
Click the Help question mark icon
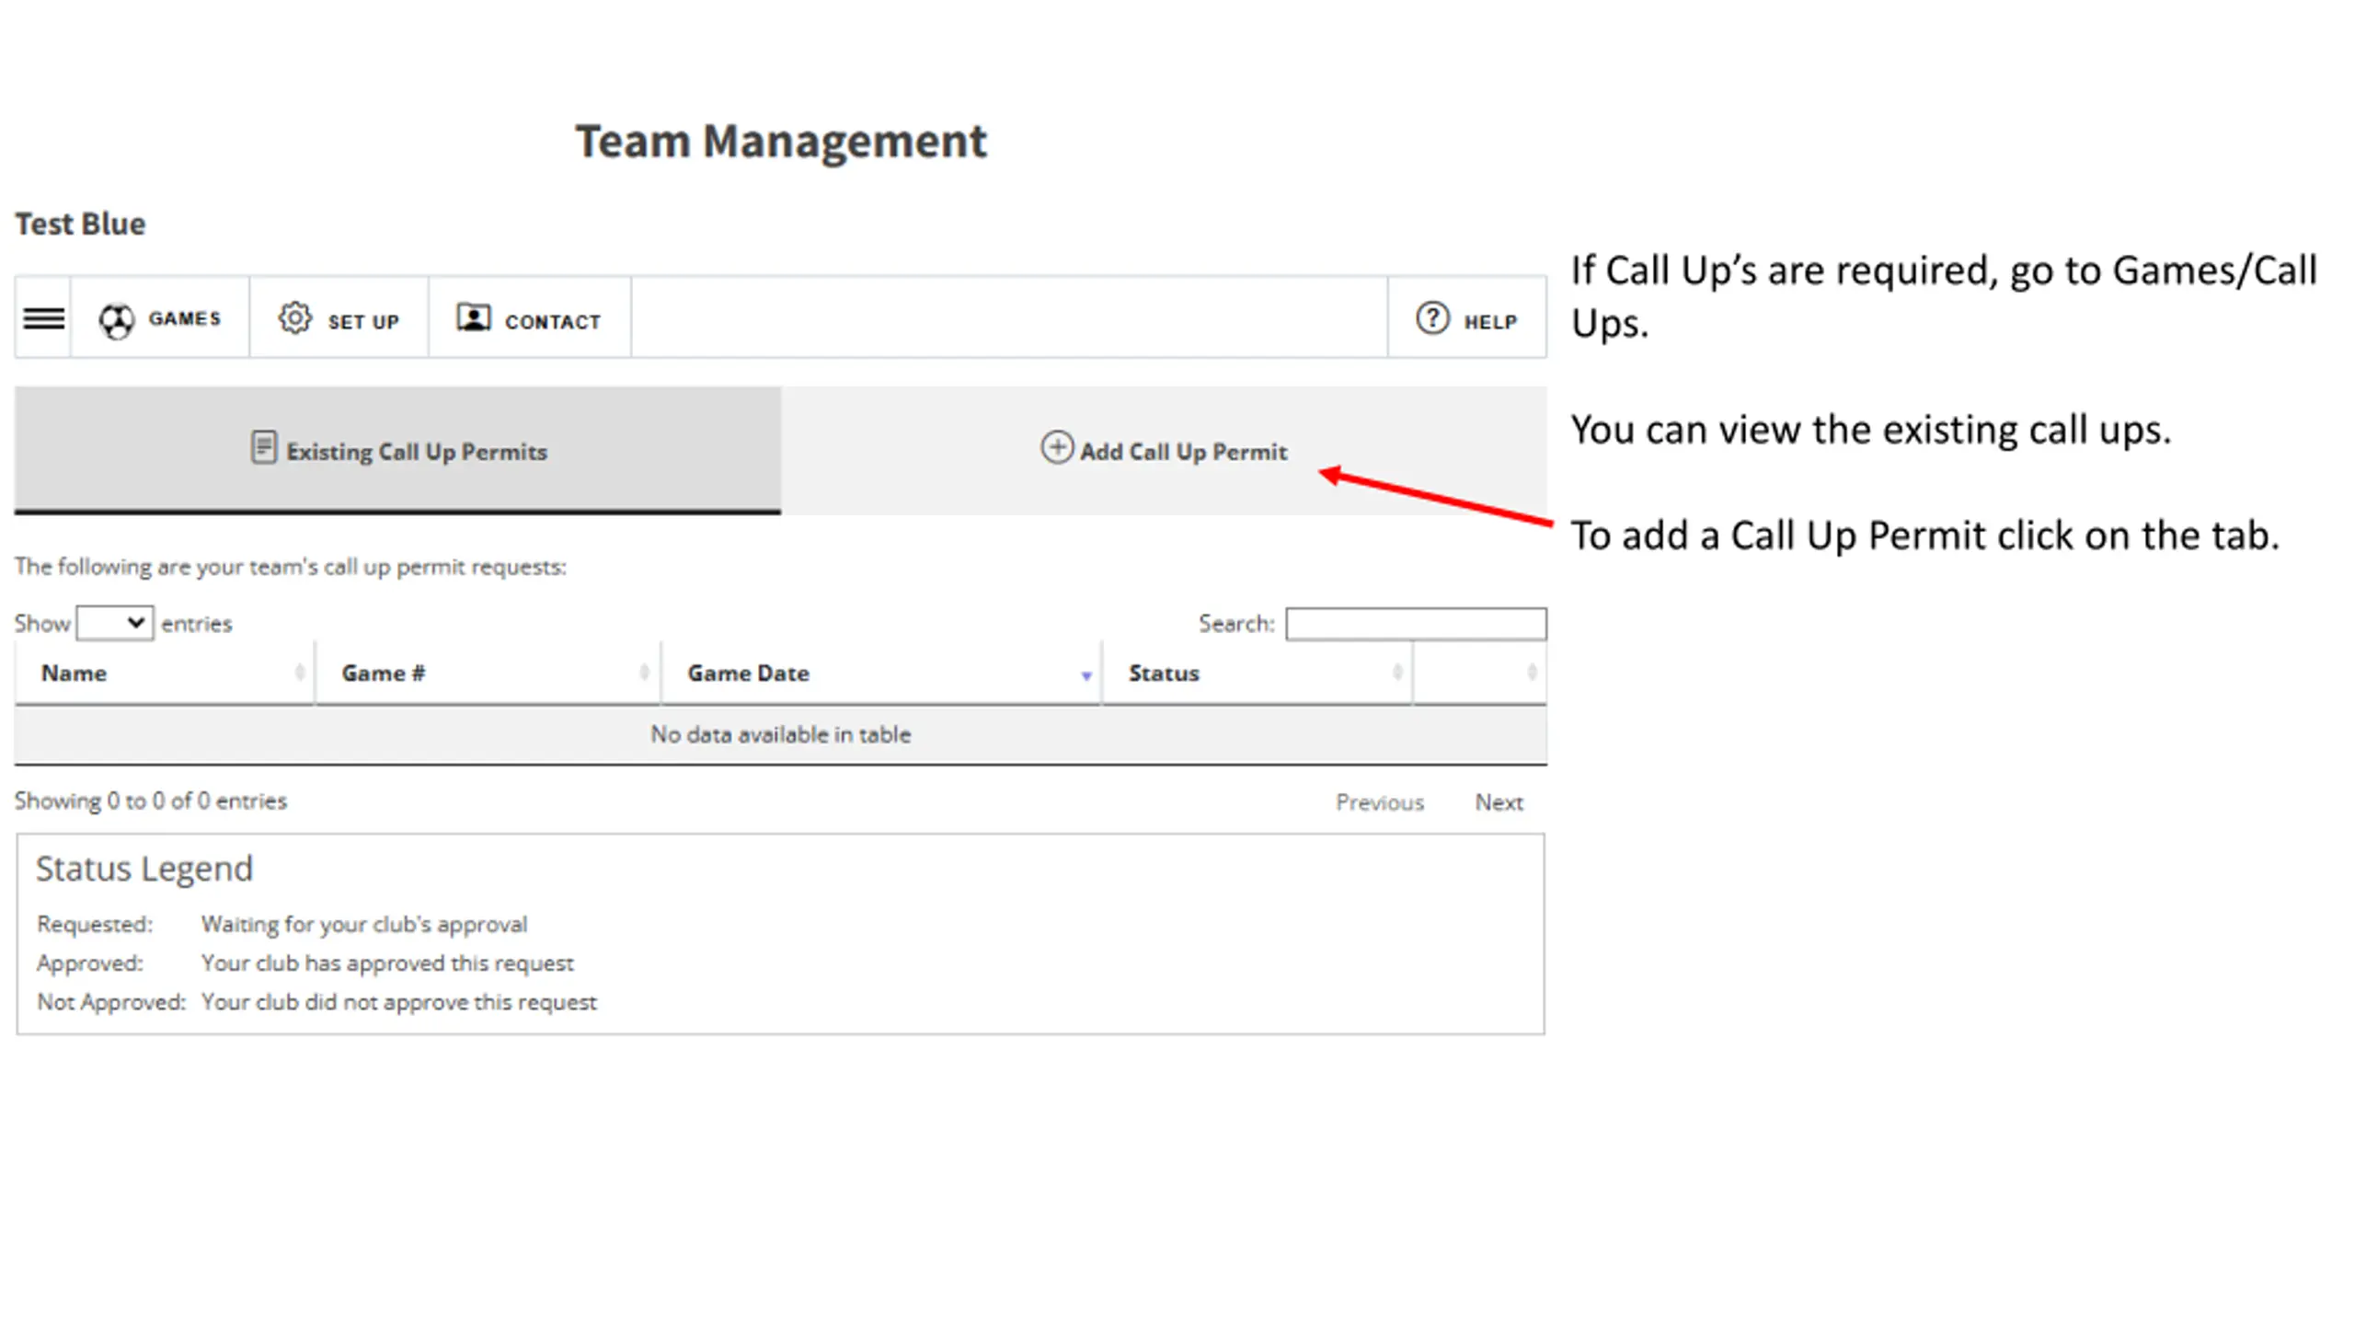tap(1432, 318)
